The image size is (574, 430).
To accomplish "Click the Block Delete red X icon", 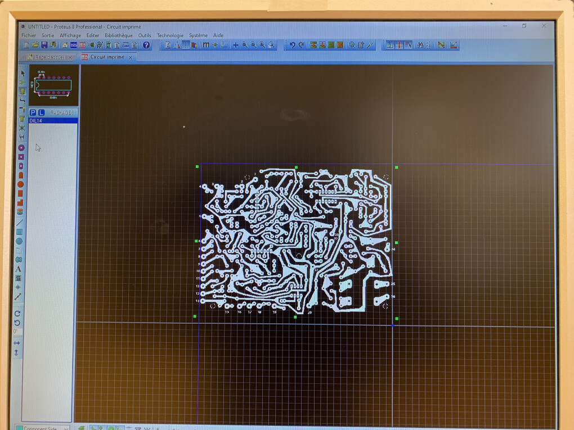I will coord(340,45).
